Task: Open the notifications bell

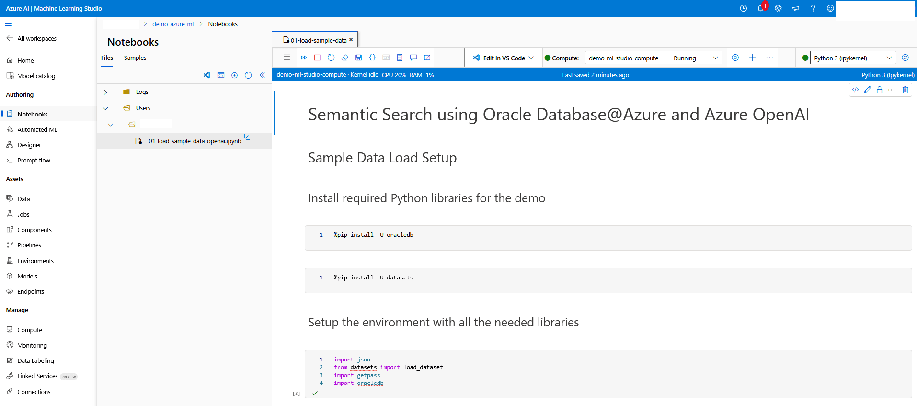Action: tap(760, 8)
